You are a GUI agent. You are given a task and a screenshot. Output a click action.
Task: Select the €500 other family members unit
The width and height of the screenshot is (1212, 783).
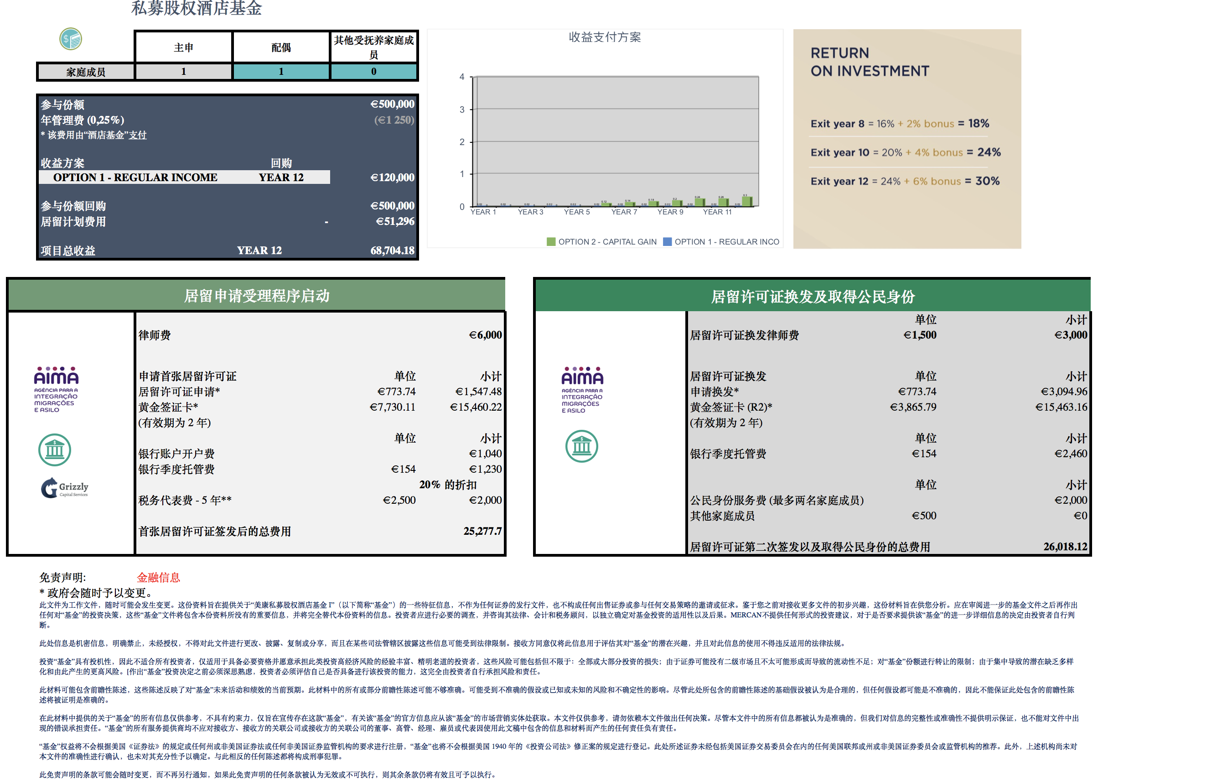(924, 516)
